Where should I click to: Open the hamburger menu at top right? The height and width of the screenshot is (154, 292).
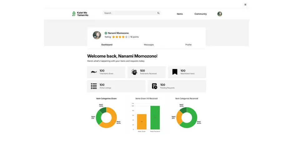pyautogui.click(x=245, y=5)
